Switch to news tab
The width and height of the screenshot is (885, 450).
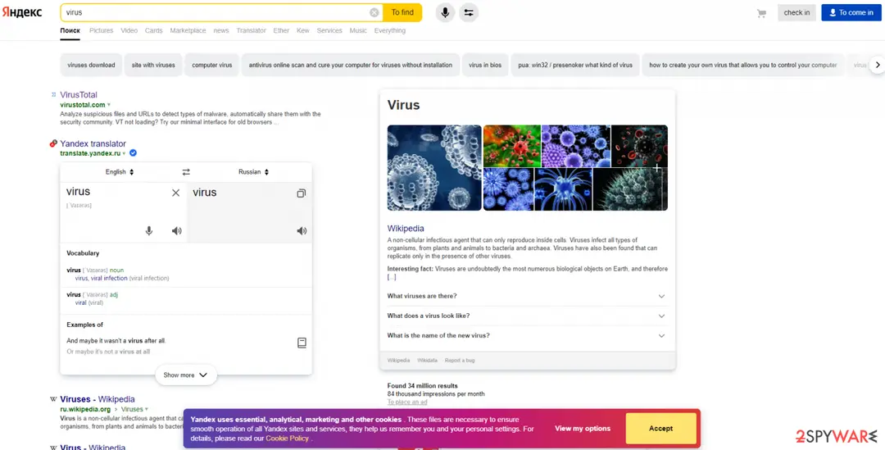pos(221,30)
